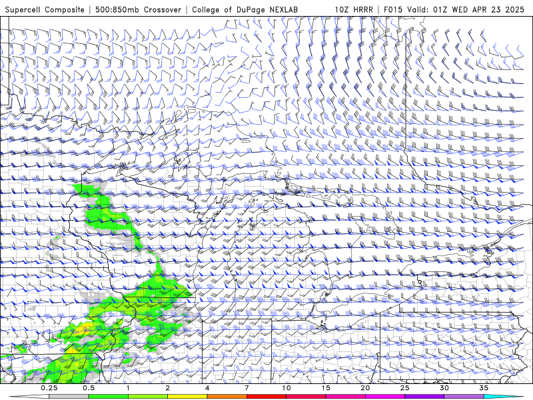Select the gray 0.25–0.5 legend swatch
533x400 pixels.
coord(69,397)
